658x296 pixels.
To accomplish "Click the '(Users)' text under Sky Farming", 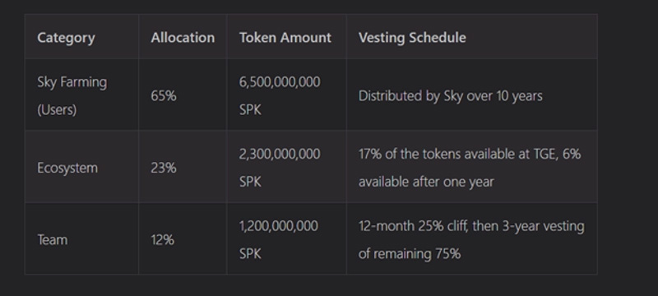I will (57, 110).
